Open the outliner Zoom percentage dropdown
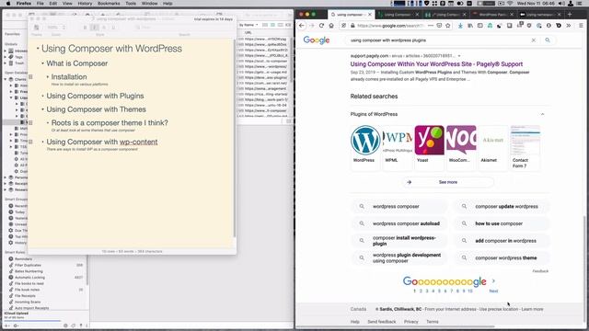Screen dimensions: 589x331 (x=56, y=28)
